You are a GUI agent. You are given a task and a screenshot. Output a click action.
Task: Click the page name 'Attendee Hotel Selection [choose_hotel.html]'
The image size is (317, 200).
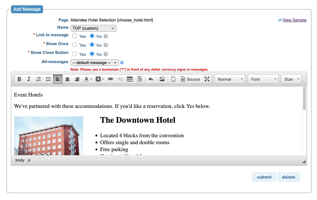(x=111, y=20)
